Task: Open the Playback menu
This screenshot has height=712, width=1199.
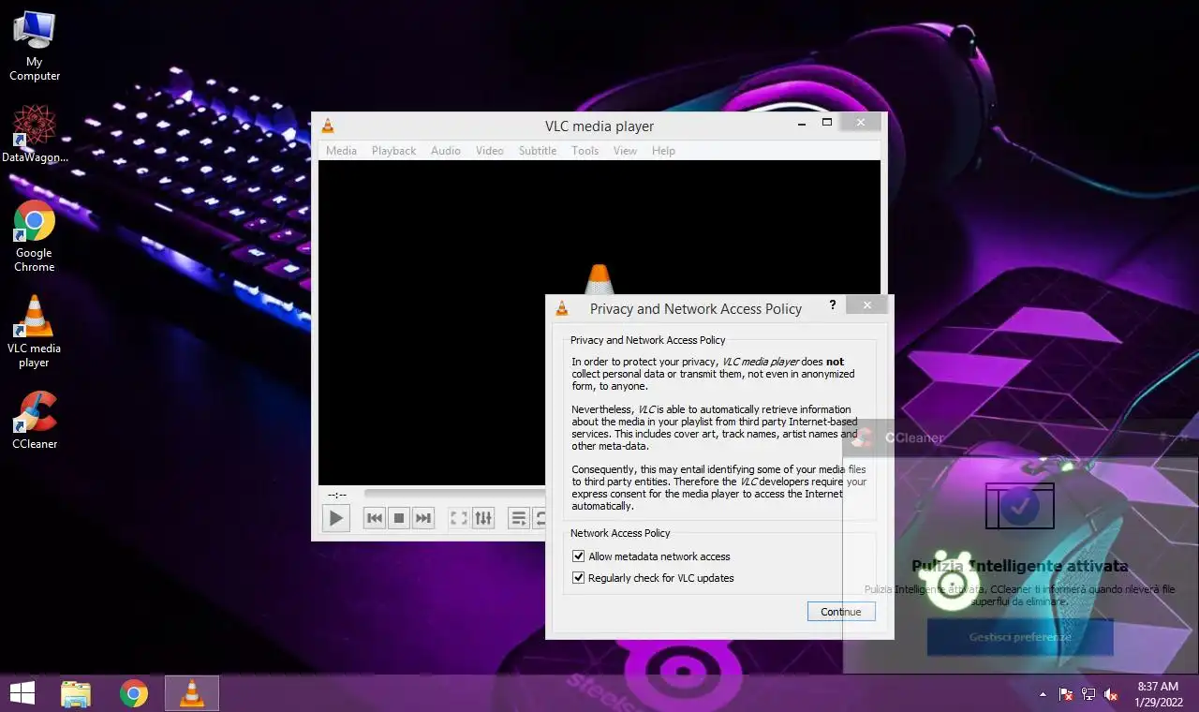Action: tap(393, 151)
